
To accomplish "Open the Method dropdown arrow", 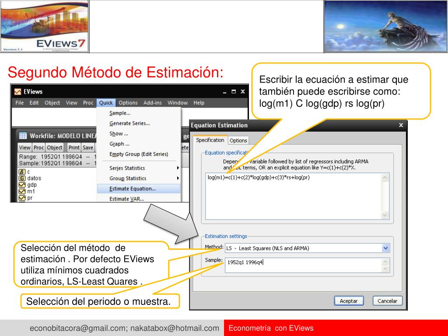I will click(x=385, y=248).
